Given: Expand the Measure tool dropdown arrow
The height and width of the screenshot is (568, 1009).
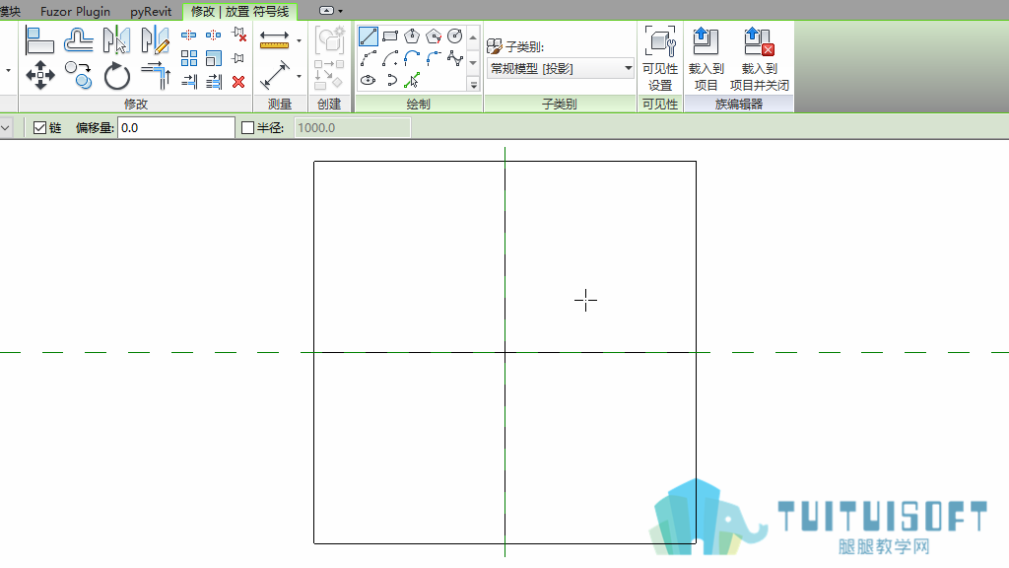Looking at the screenshot, I should point(299,40).
